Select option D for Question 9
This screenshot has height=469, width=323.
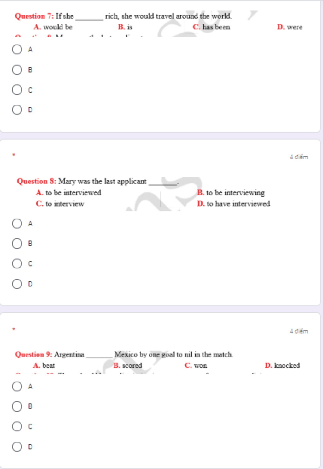point(17,447)
